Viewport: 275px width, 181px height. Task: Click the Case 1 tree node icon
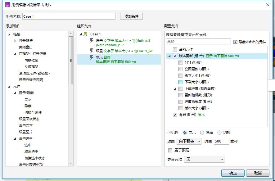(x=85, y=34)
